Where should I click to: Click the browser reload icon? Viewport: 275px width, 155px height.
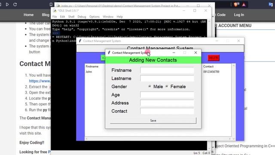(15, 4)
